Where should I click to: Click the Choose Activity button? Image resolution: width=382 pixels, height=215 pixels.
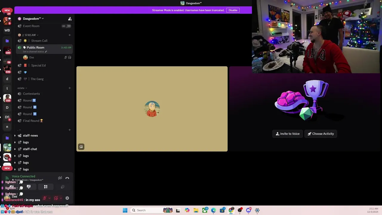point(321,134)
